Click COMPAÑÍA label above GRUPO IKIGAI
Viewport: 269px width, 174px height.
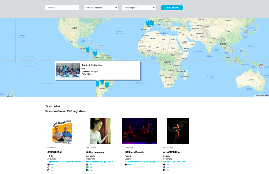click(x=52, y=147)
